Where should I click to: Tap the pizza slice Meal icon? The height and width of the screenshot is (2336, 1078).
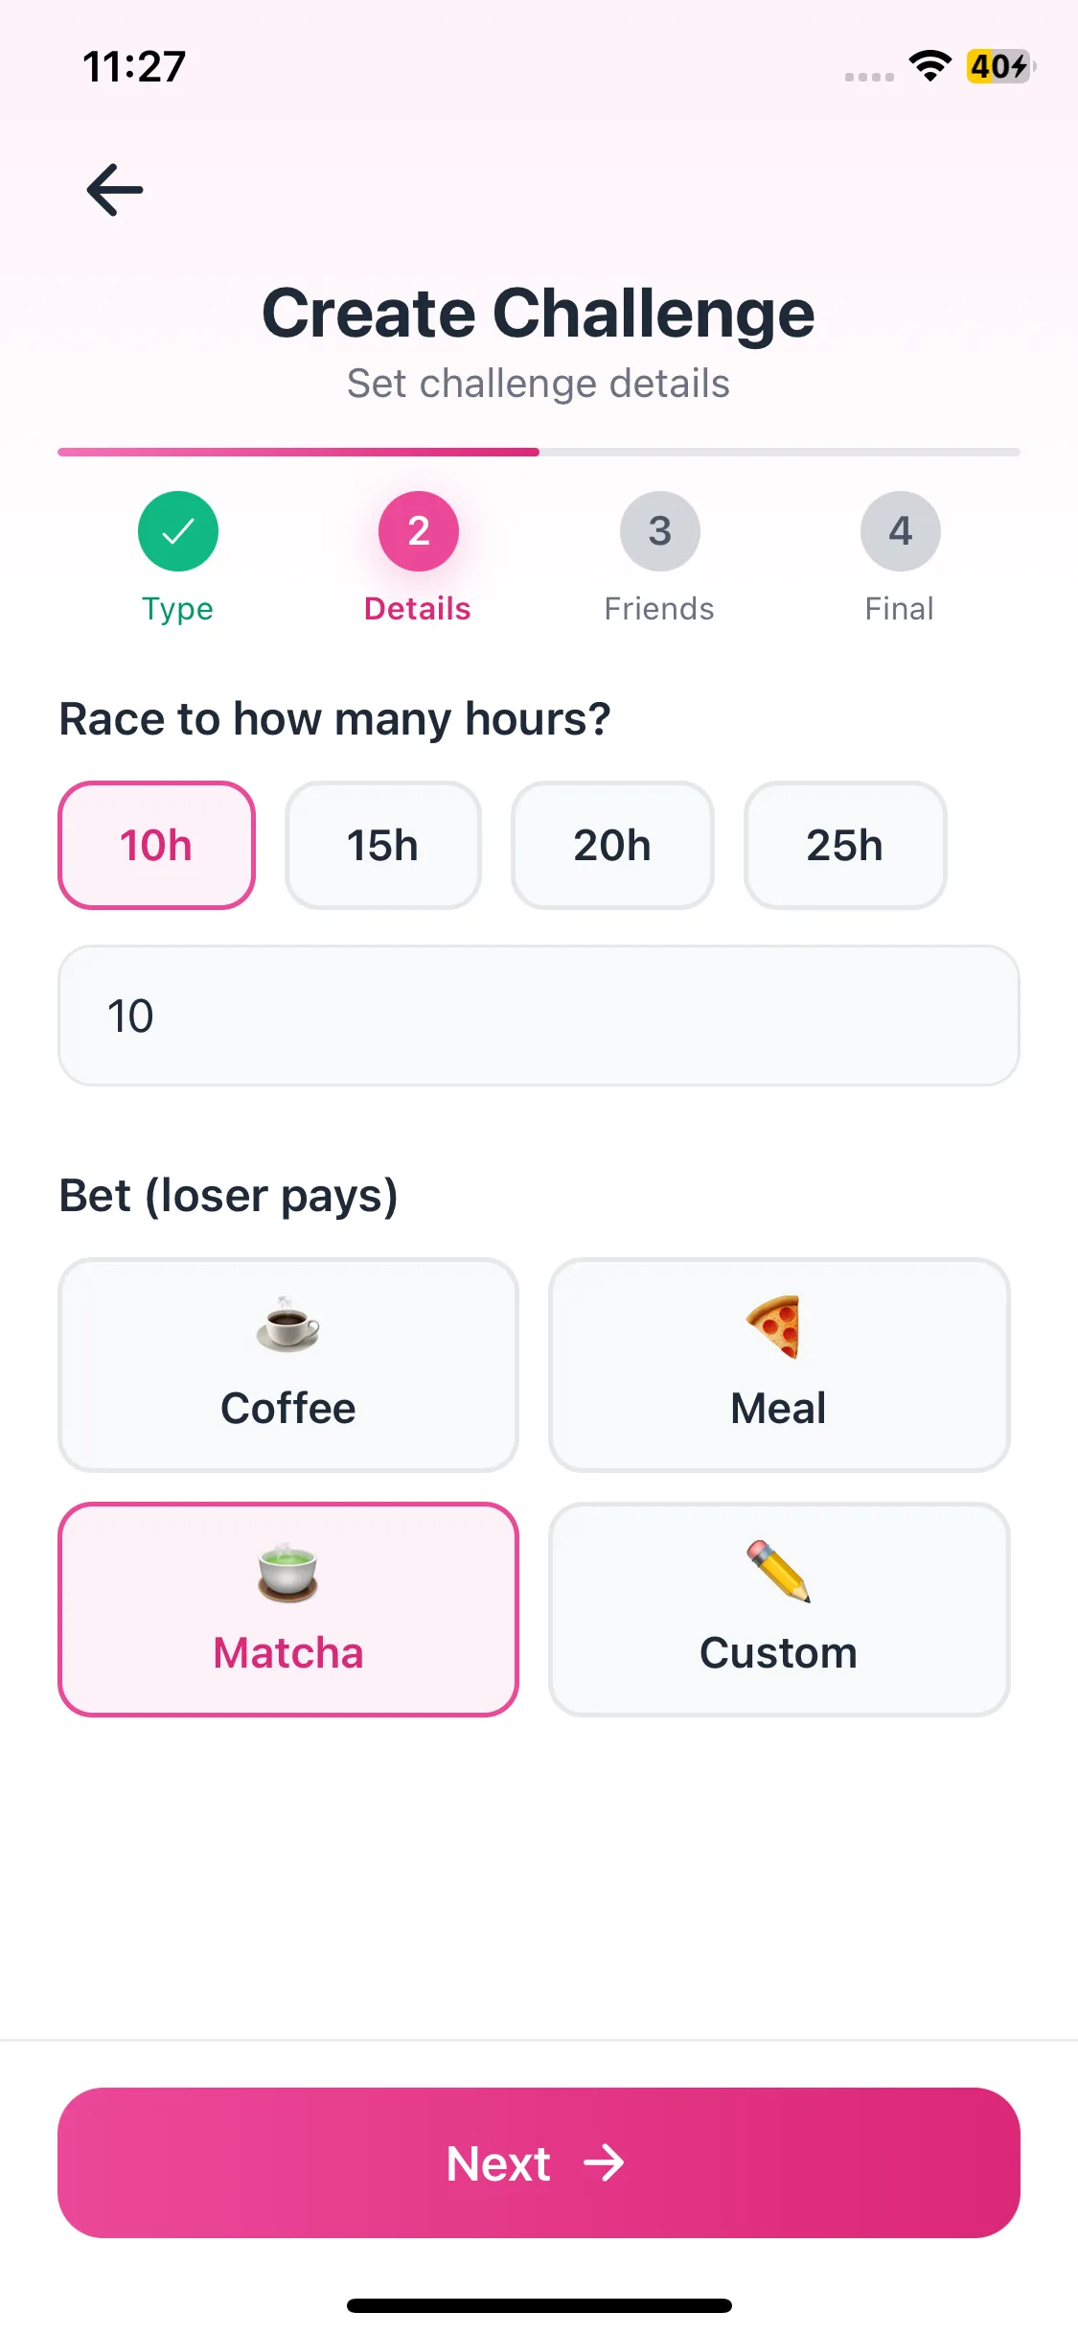point(774,1326)
